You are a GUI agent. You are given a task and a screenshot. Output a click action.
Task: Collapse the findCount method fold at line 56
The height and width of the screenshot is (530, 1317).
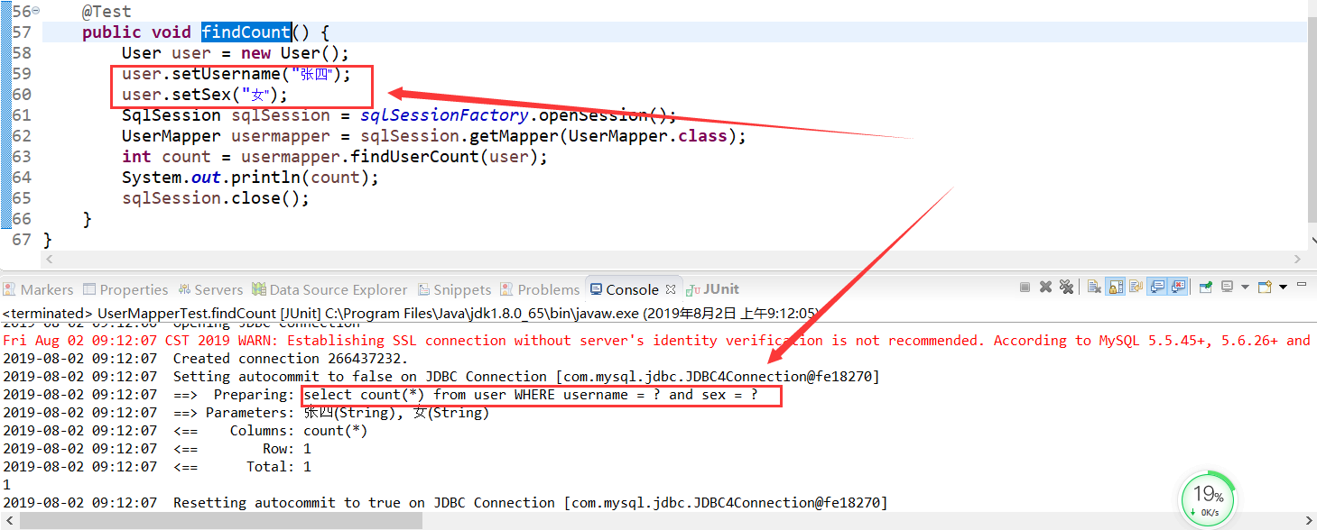click(36, 11)
